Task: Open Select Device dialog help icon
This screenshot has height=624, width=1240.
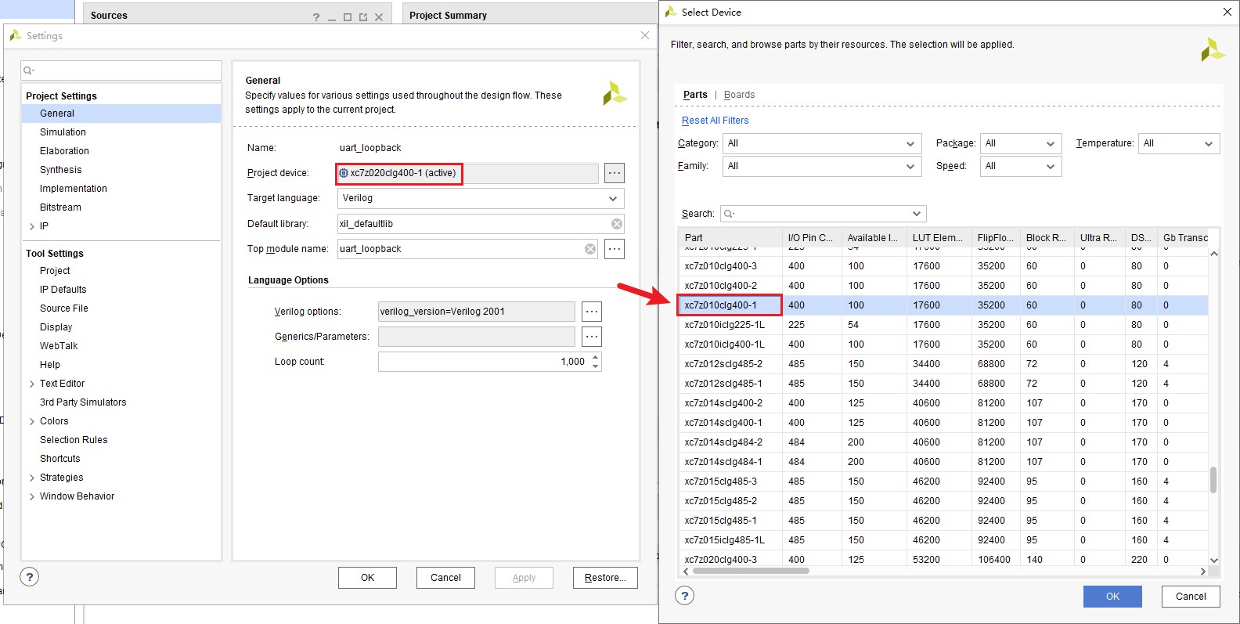Action: tap(684, 596)
